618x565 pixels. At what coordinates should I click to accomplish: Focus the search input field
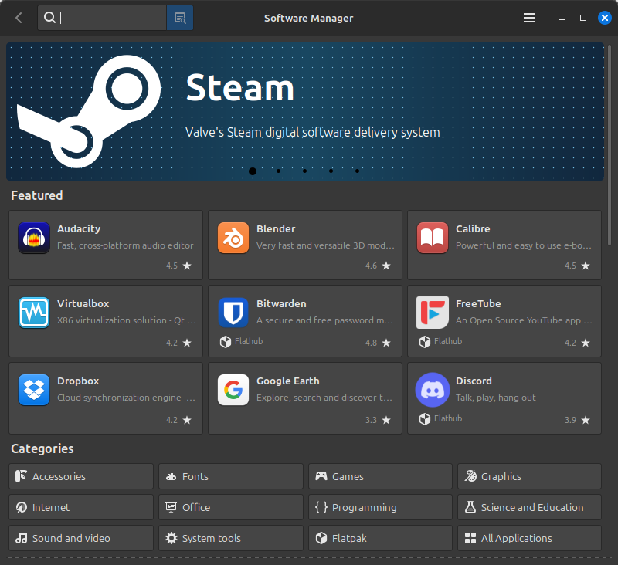point(102,18)
